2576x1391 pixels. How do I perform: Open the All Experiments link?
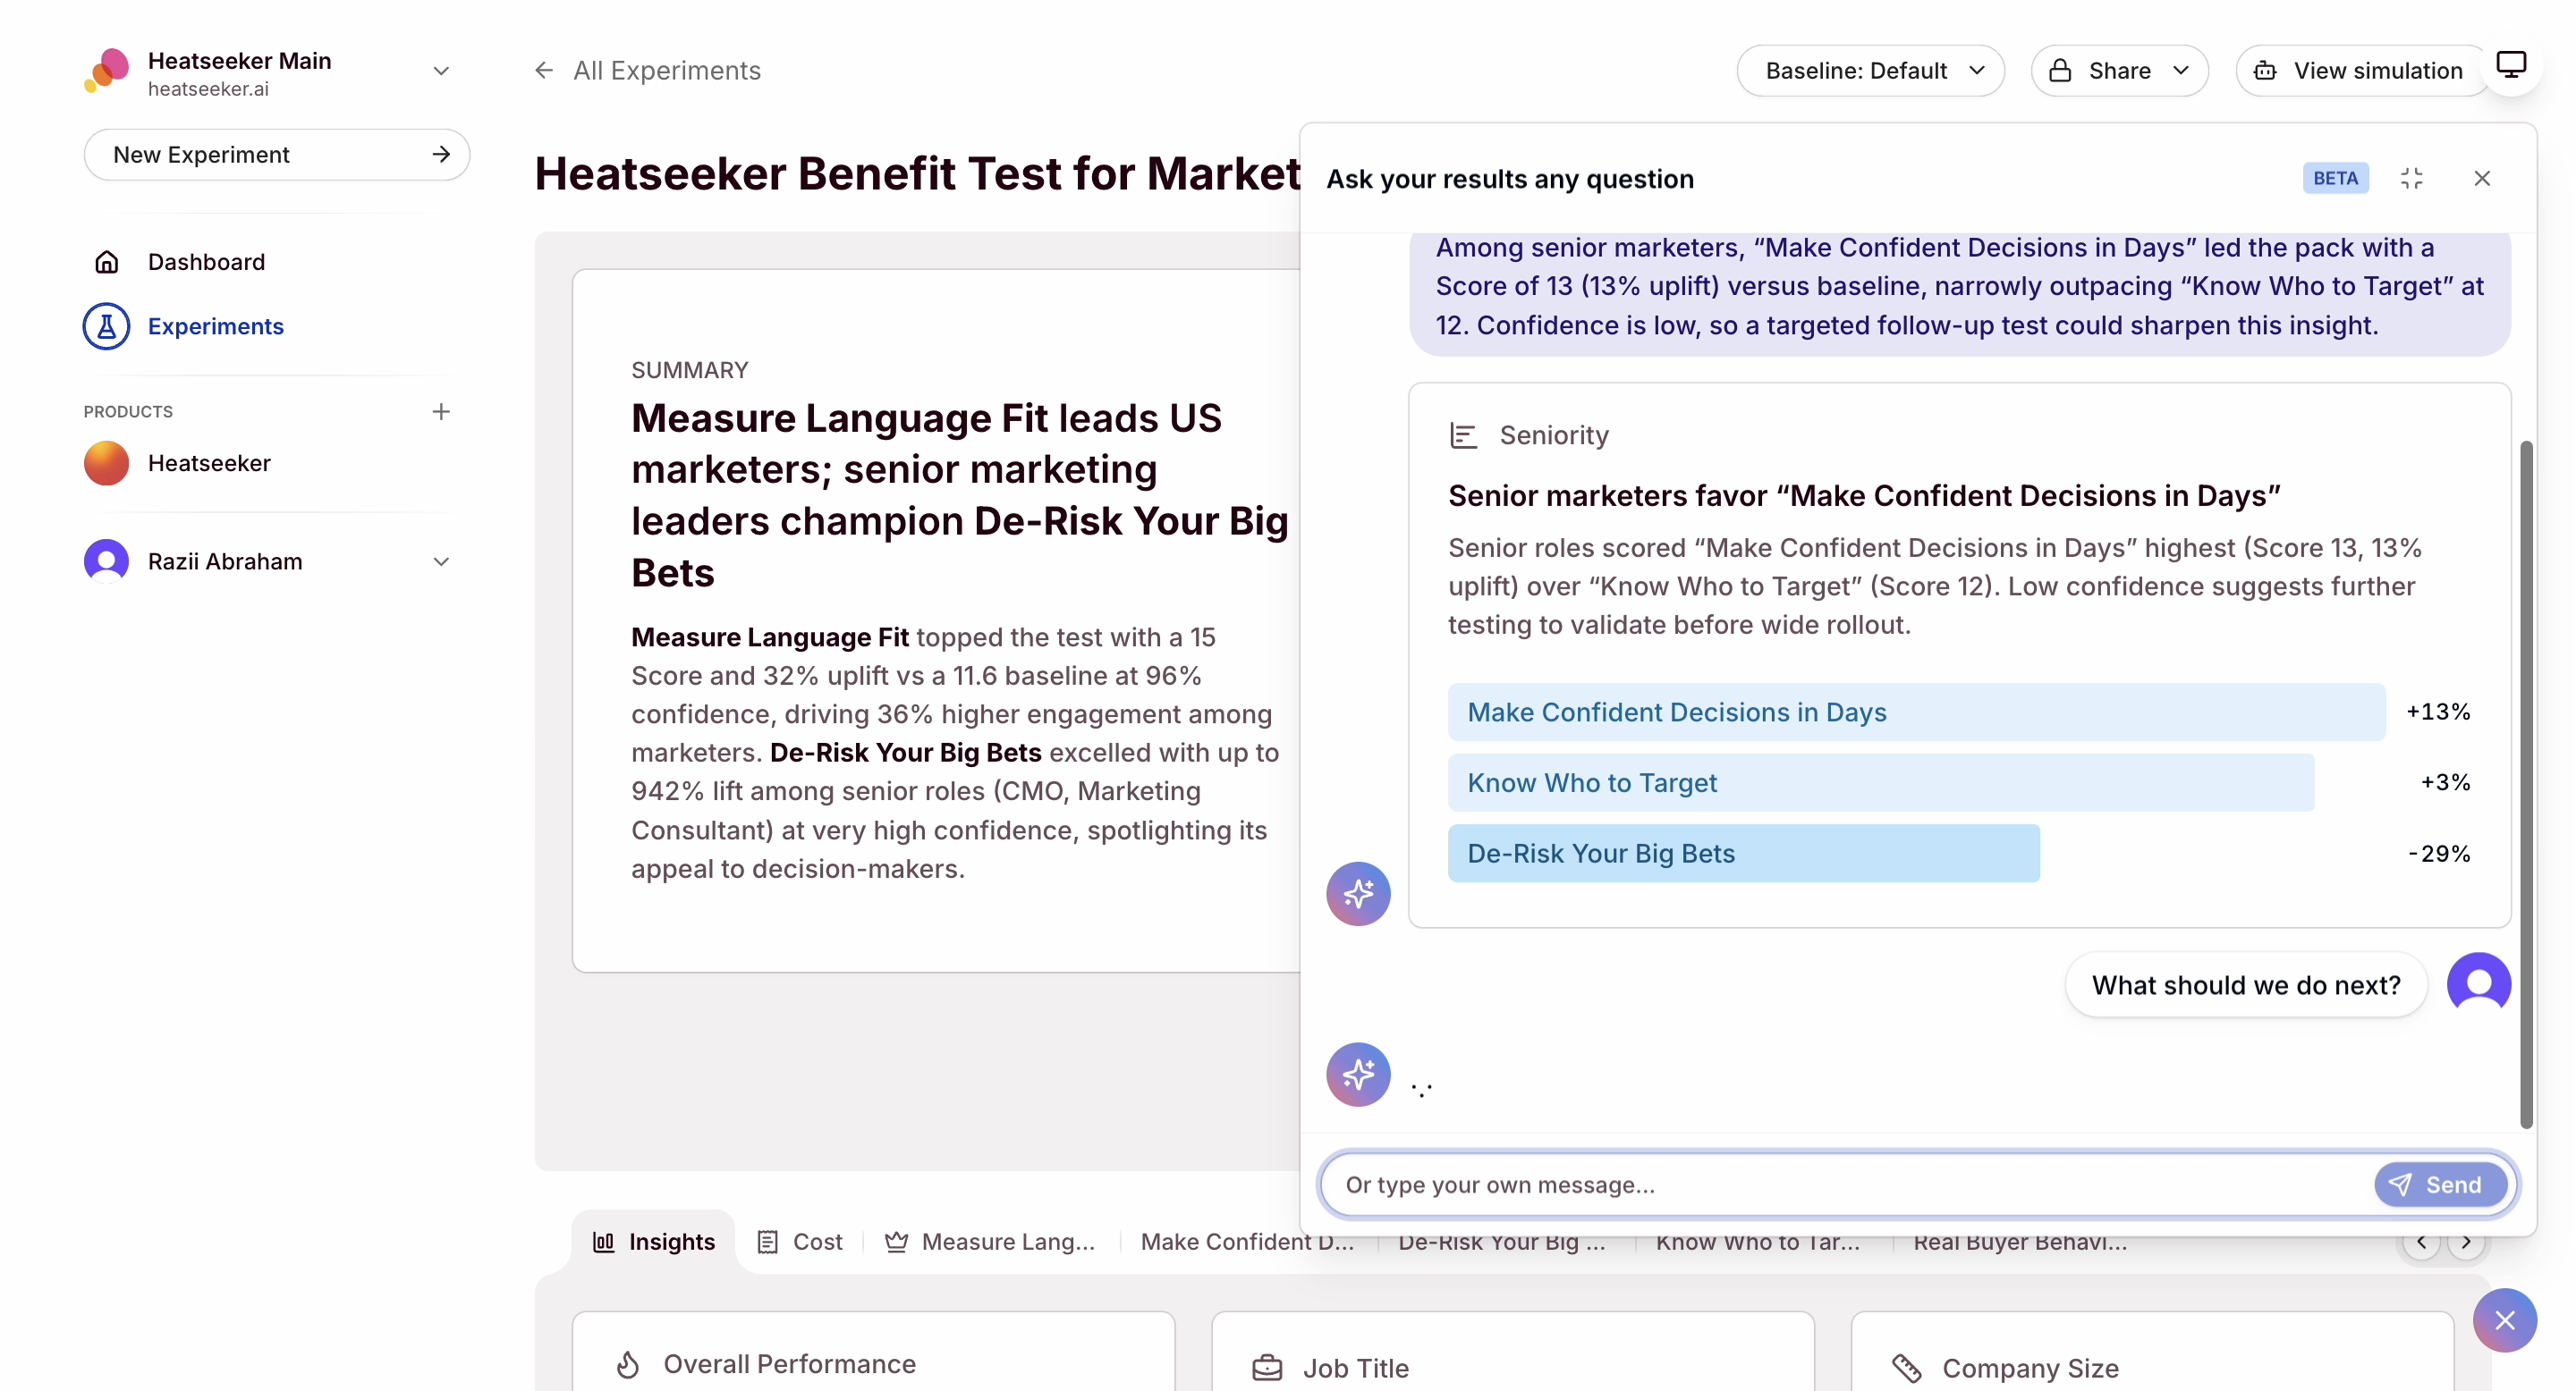[666, 70]
